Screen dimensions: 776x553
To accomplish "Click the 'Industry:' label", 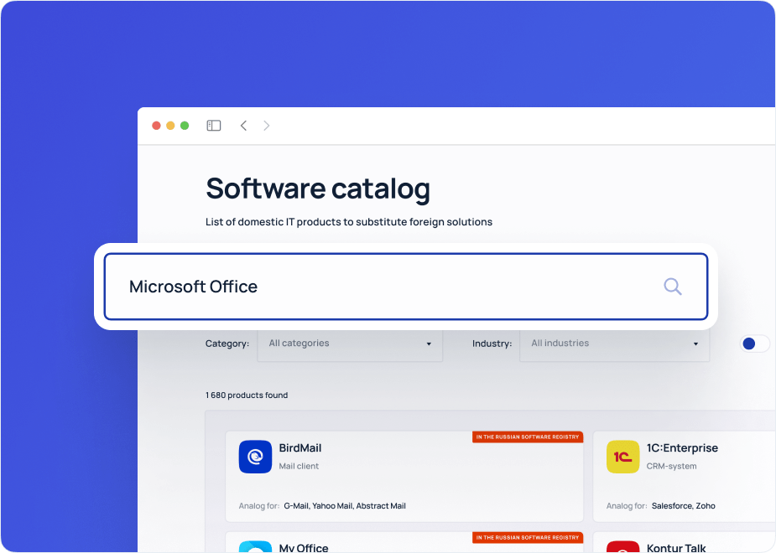I will (x=492, y=344).
